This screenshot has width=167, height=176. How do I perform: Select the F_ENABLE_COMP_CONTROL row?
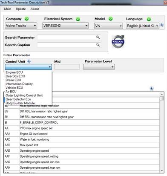[81, 122]
